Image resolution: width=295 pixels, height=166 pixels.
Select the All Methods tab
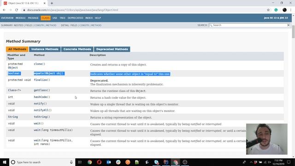tap(17, 49)
